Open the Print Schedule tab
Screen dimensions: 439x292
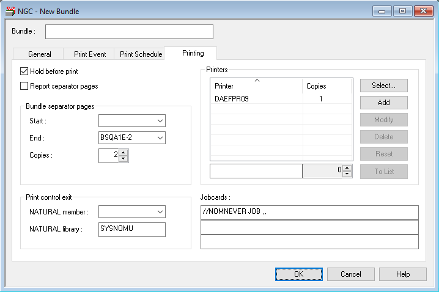click(141, 54)
